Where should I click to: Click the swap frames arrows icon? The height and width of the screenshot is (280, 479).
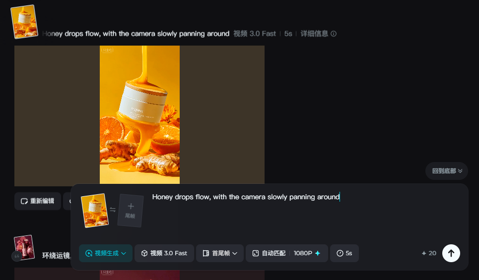[113, 210]
